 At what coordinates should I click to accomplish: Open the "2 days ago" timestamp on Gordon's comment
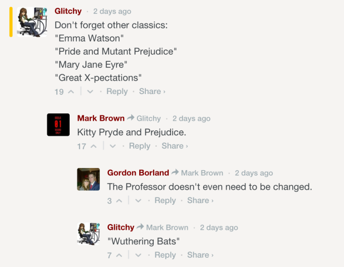(254, 173)
